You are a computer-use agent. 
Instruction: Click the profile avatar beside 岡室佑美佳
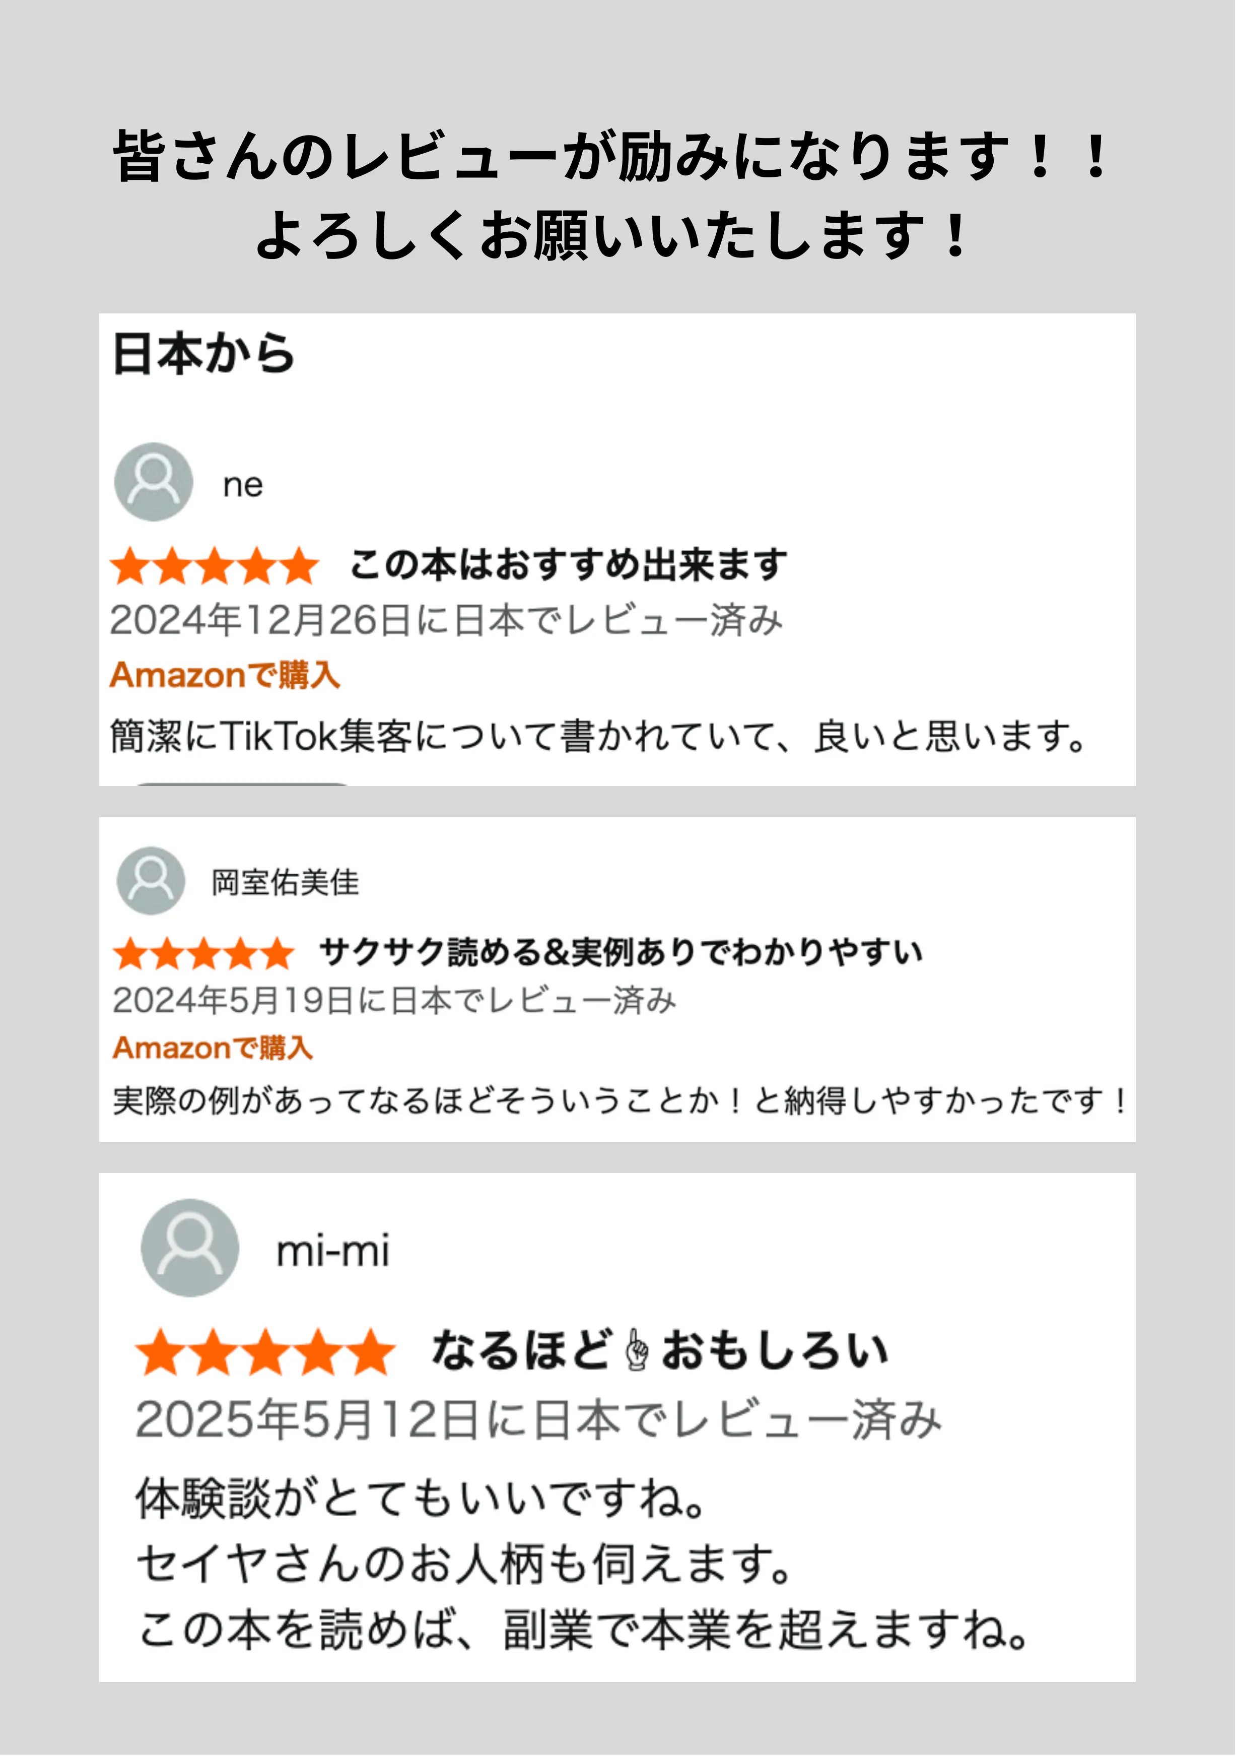(x=151, y=880)
